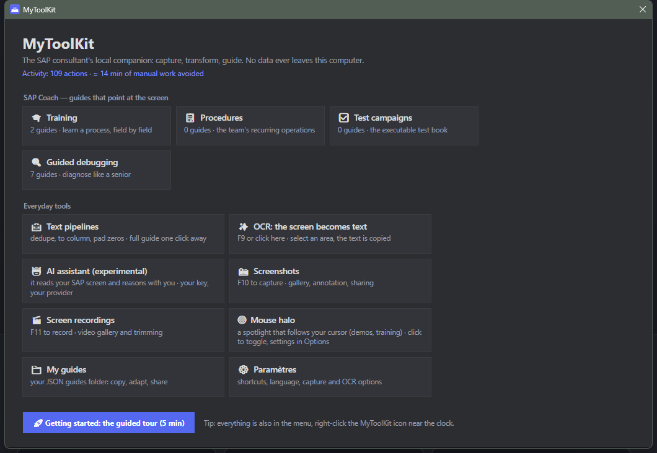Click the sparkle icon beside OCR title
The width and height of the screenshot is (657, 453).
244,226
